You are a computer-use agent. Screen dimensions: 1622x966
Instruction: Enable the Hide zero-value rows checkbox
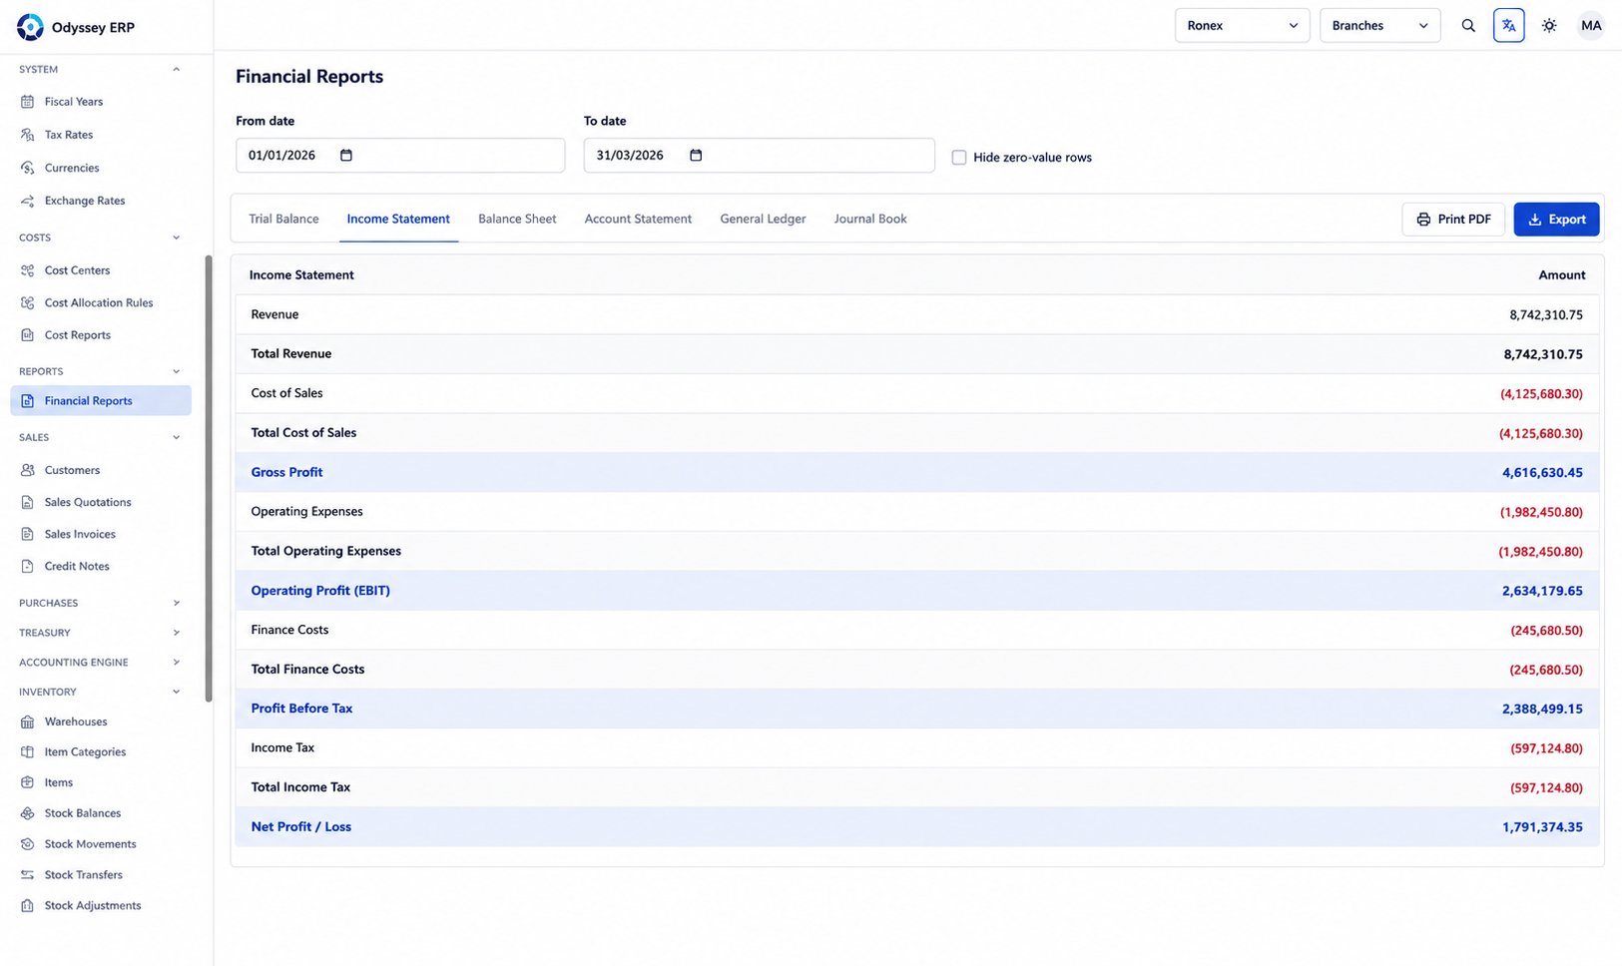[x=959, y=158]
